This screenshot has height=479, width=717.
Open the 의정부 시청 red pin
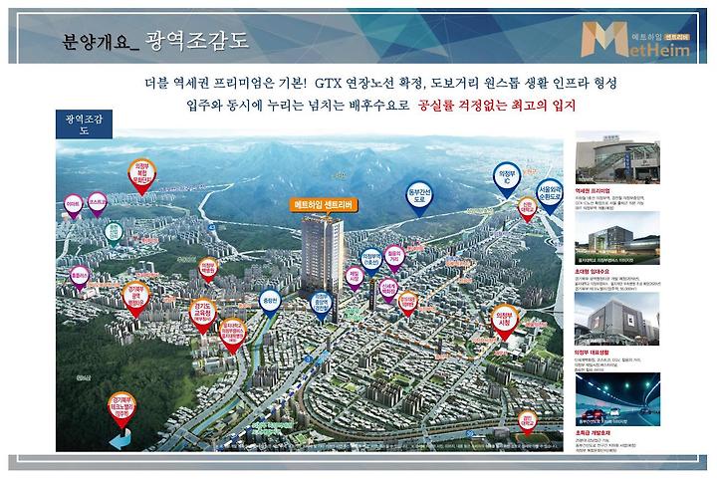pyautogui.click(x=505, y=323)
